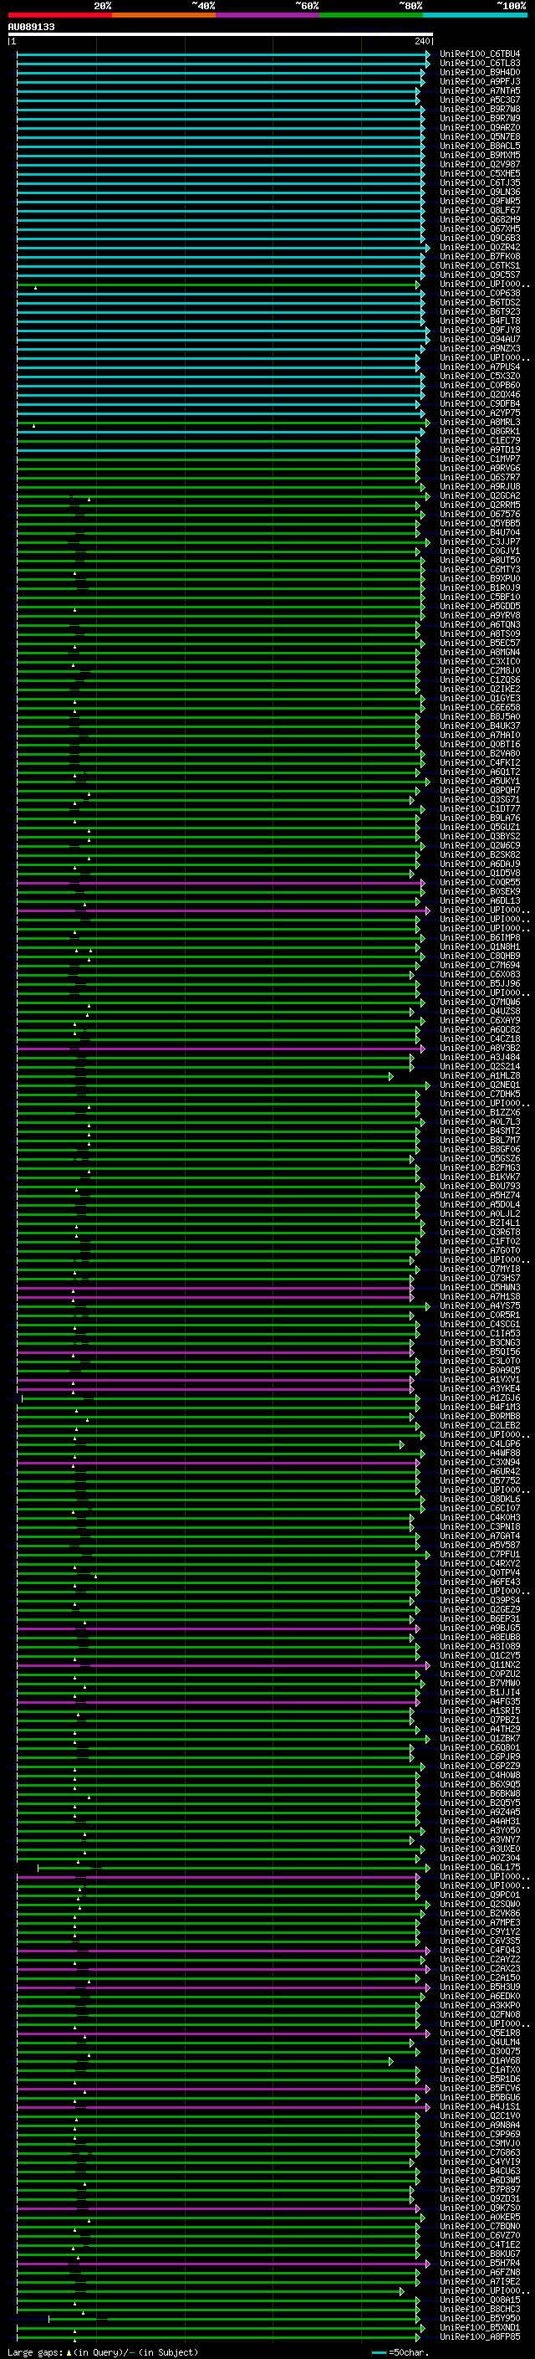Click the UniRef100_C0P638 label
Screen dimensions: 535x2359
pos(479,293)
